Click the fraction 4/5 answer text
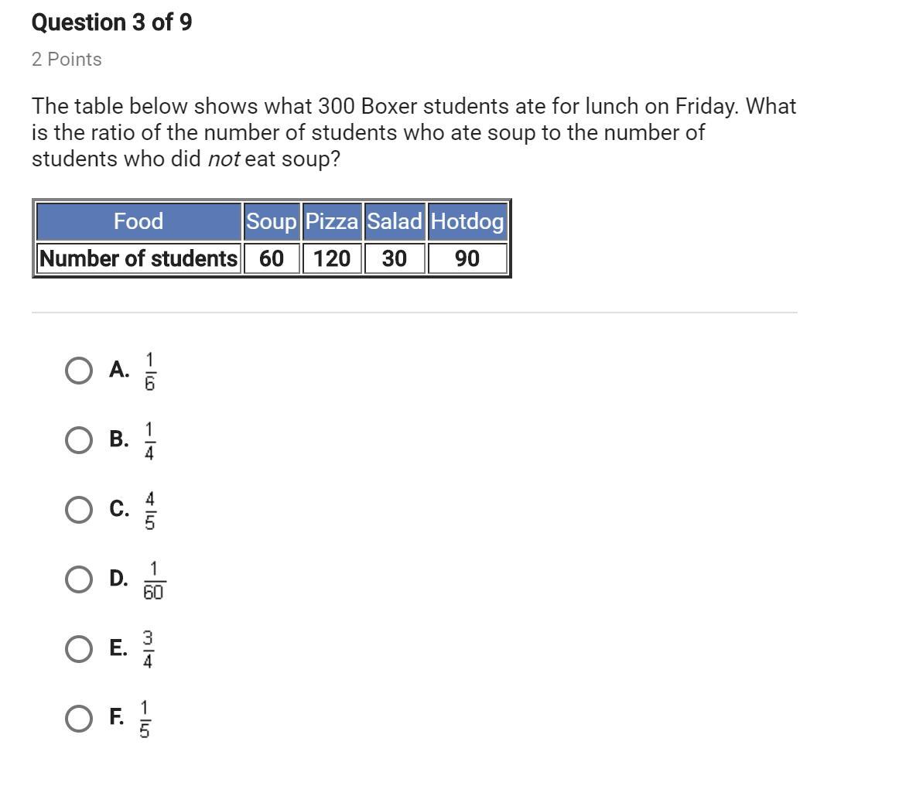The image size is (906, 786). pyautogui.click(x=149, y=511)
